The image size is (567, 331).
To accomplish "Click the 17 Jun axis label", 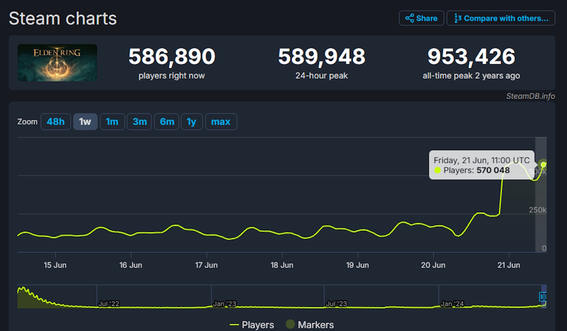I will (206, 265).
